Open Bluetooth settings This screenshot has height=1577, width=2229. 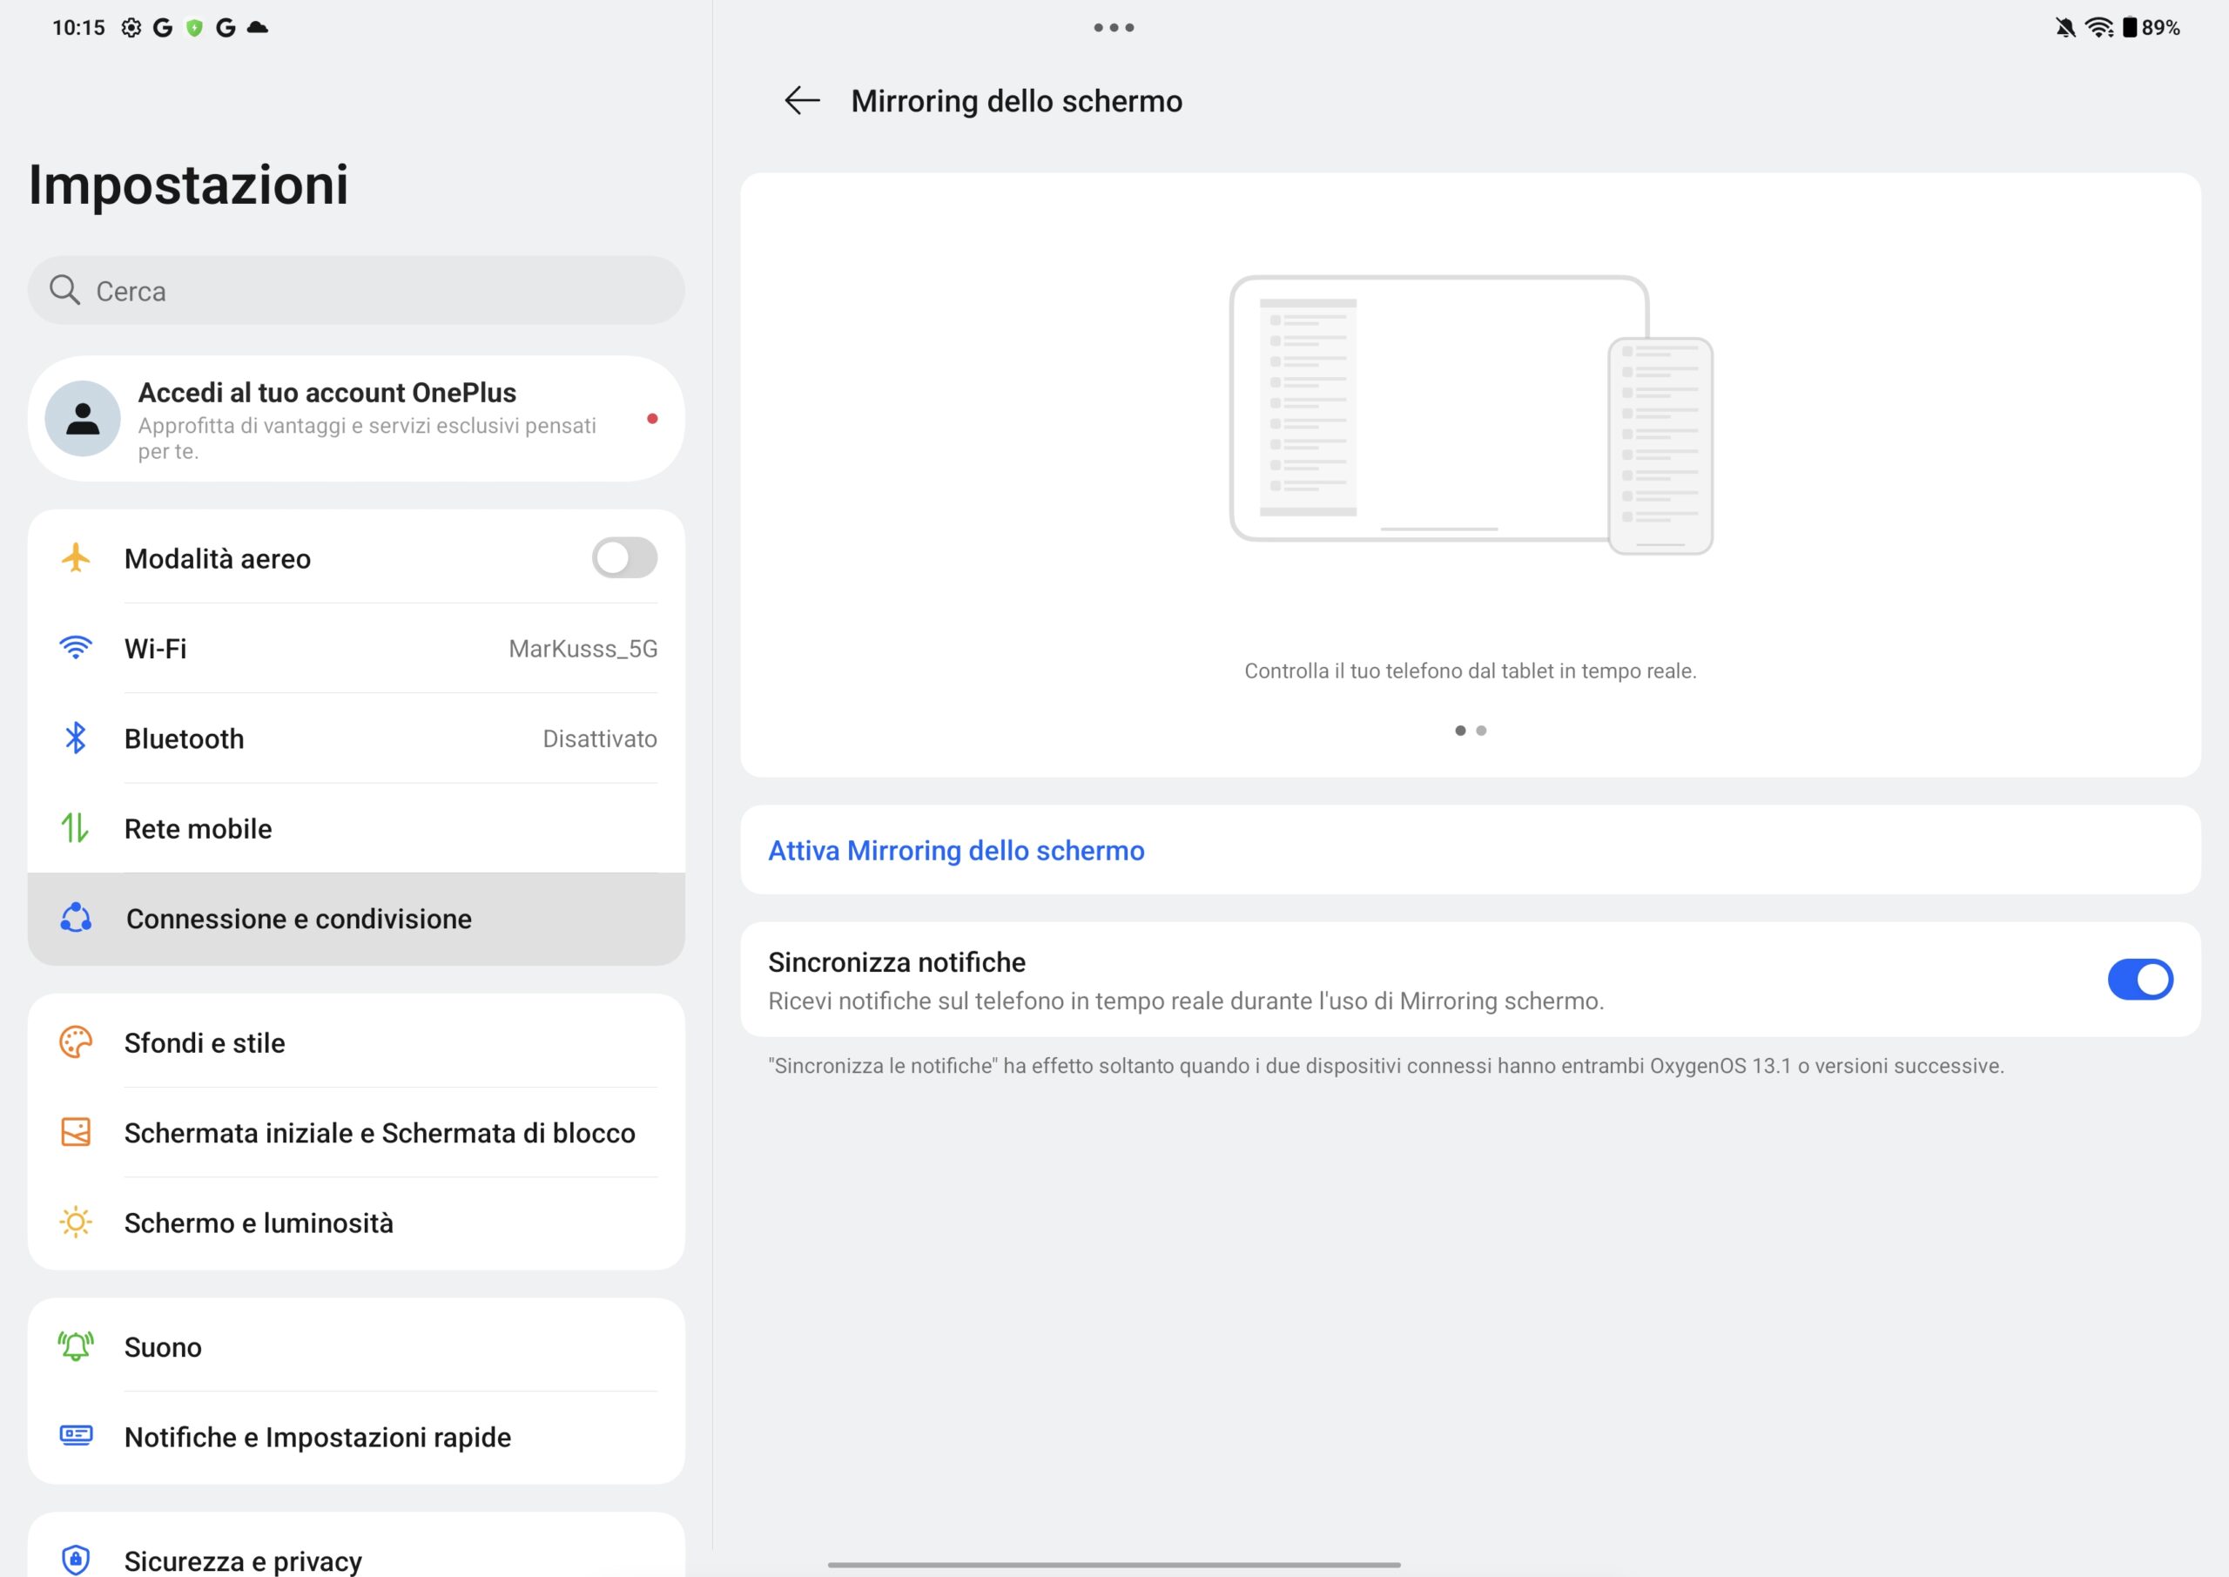(x=356, y=738)
